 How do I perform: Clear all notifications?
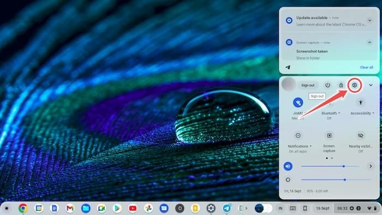pyautogui.click(x=366, y=67)
